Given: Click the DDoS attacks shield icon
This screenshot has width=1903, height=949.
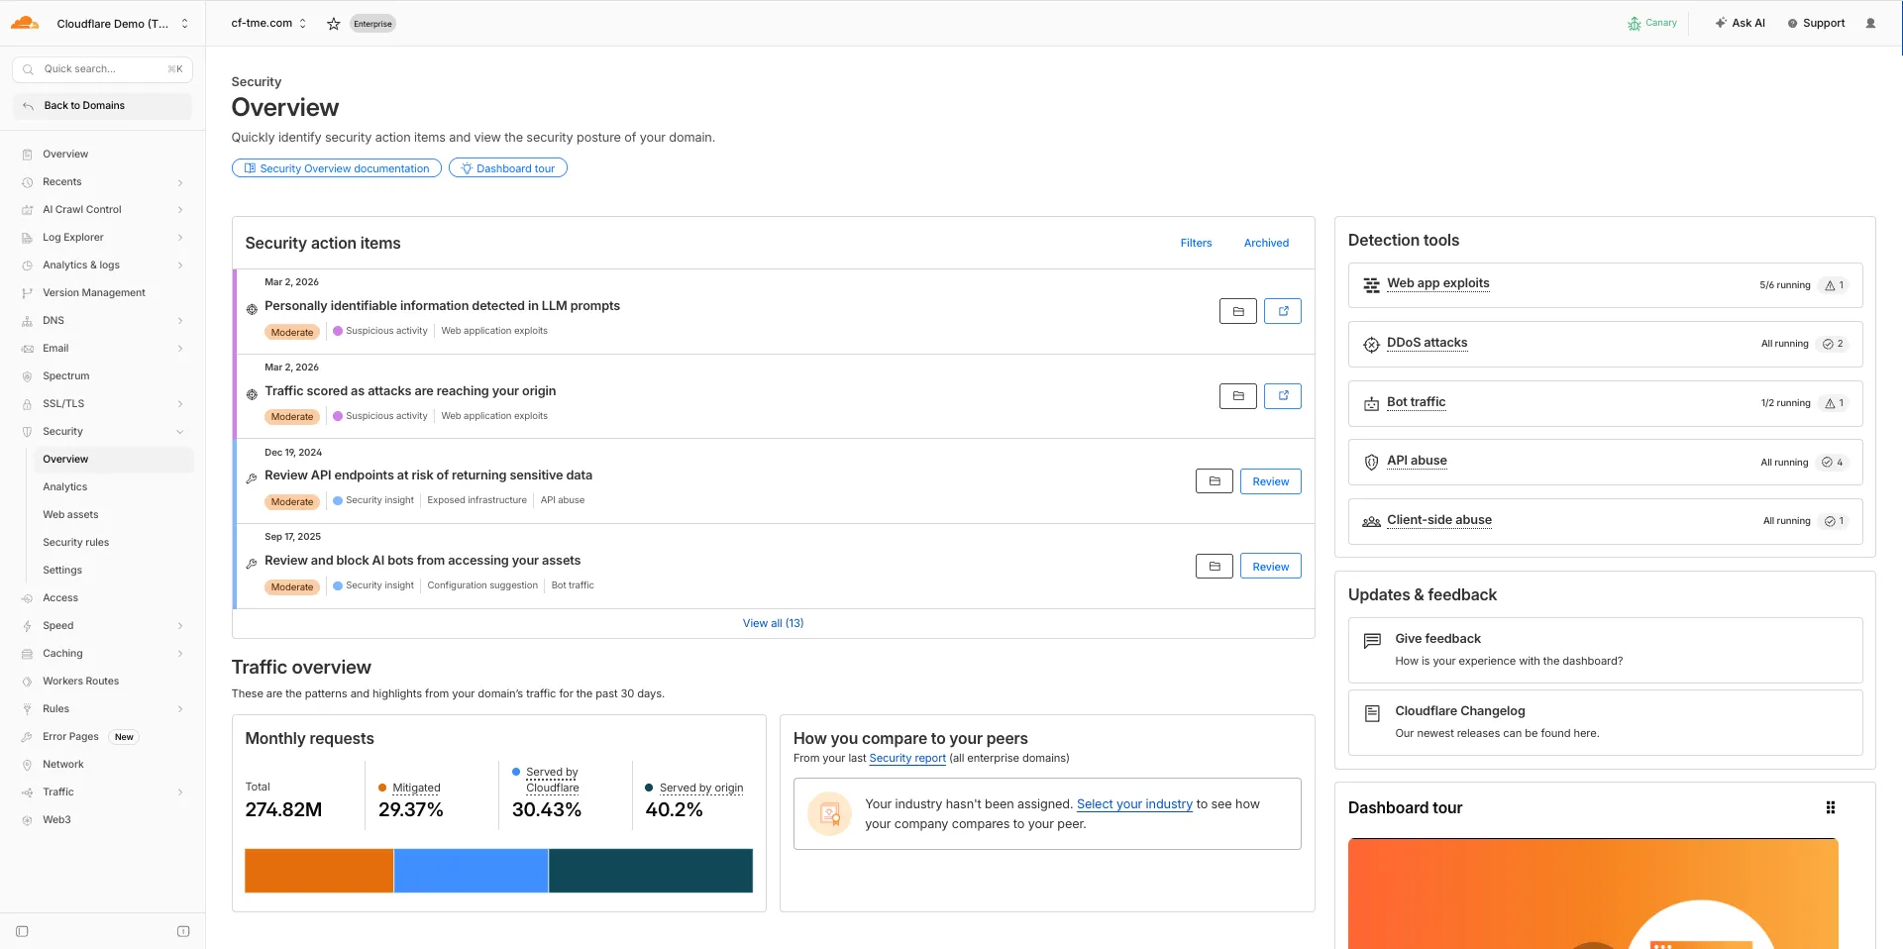Looking at the screenshot, I should 1371,344.
